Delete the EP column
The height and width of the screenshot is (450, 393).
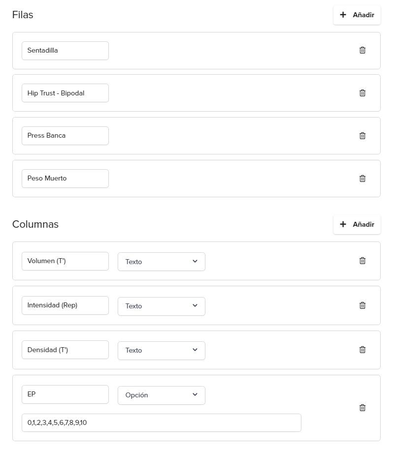point(362,408)
